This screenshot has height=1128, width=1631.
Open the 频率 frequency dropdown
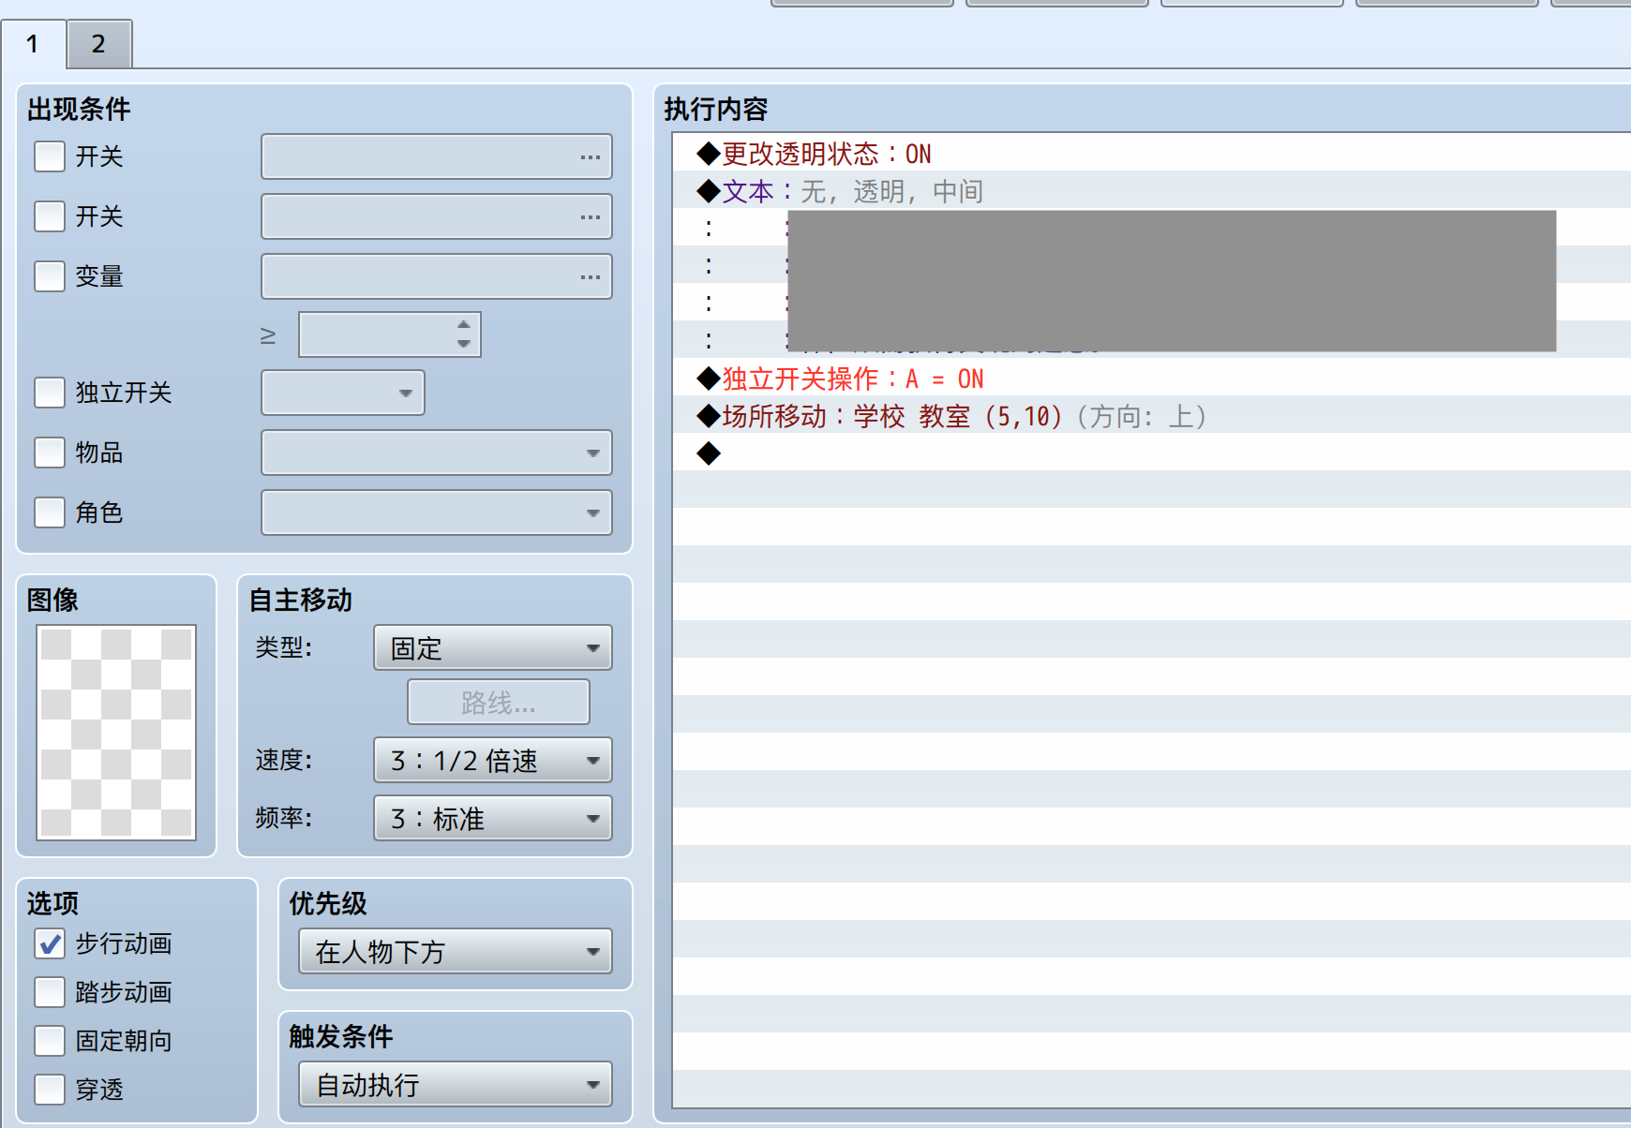pos(493,818)
